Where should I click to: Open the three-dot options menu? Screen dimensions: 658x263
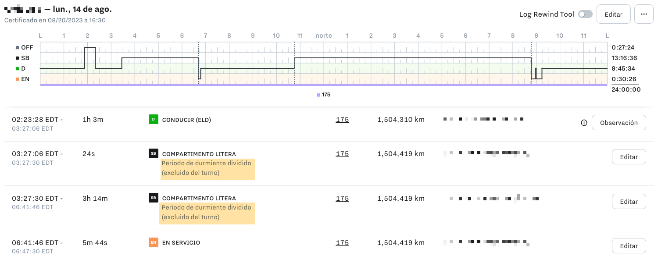pos(644,14)
